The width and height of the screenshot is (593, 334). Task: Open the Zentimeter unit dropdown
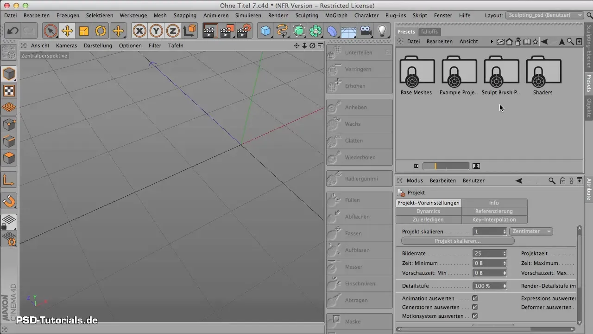click(x=531, y=231)
